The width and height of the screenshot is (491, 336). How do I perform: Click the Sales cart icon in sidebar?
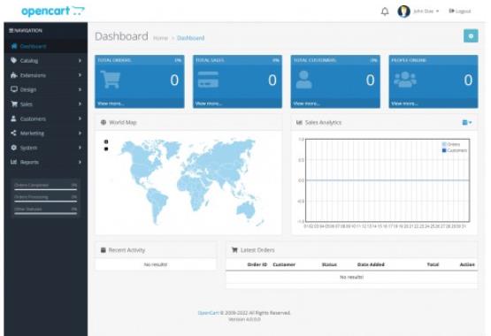(14, 103)
